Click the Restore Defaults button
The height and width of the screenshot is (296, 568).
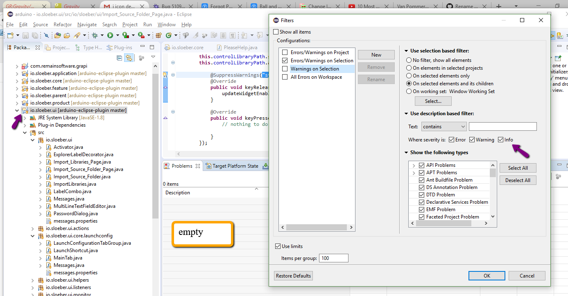[293, 276]
